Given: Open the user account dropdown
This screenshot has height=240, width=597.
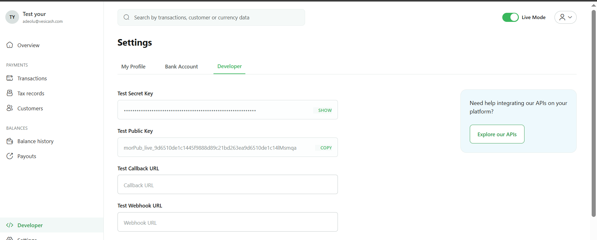Looking at the screenshot, I should (x=565, y=17).
